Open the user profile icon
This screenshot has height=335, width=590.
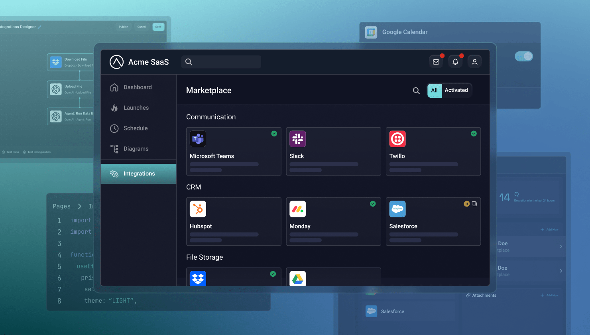(x=474, y=62)
